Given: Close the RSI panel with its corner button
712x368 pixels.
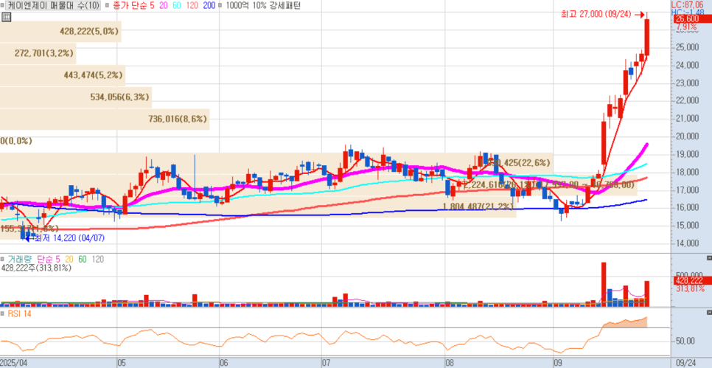Looking at the screenshot, I should click(709, 313).
